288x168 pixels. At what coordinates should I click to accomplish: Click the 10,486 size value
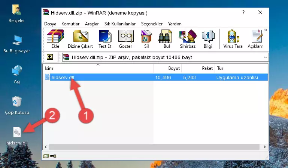click(163, 77)
